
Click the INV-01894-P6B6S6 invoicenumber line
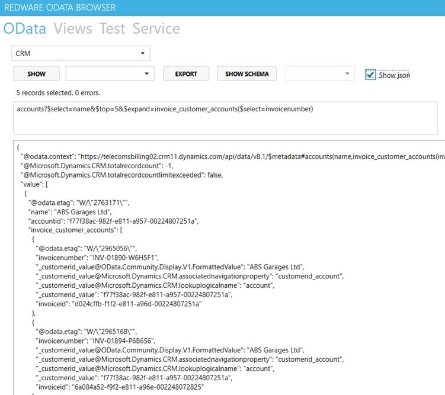coord(95,341)
